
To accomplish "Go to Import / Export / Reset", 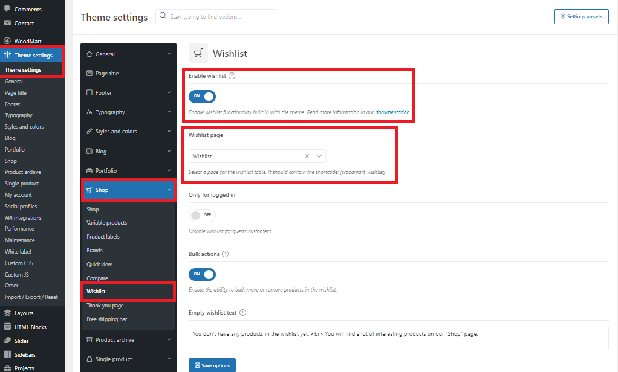I will click(x=31, y=297).
